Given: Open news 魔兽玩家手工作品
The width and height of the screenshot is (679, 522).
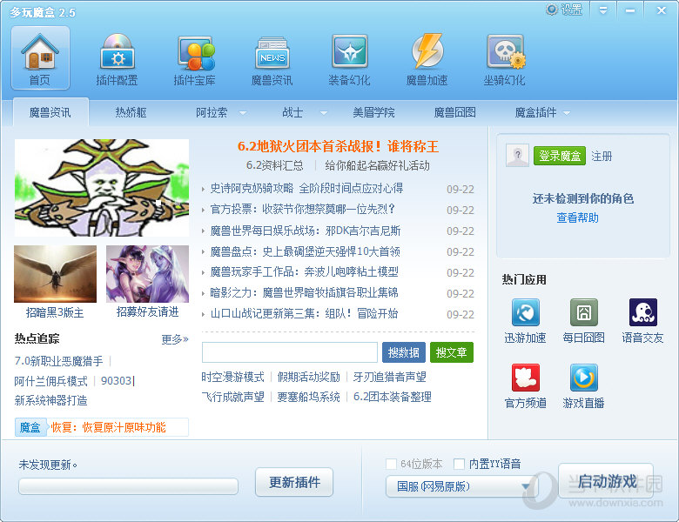Looking at the screenshot, I should 304,271.
